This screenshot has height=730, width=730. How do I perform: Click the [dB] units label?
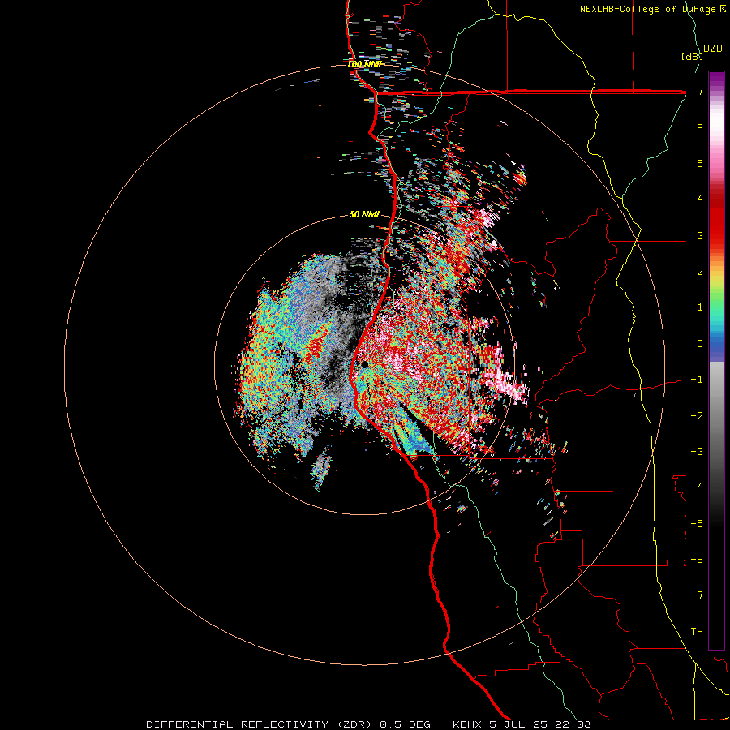pyautogui.click(x=691, y=57)
